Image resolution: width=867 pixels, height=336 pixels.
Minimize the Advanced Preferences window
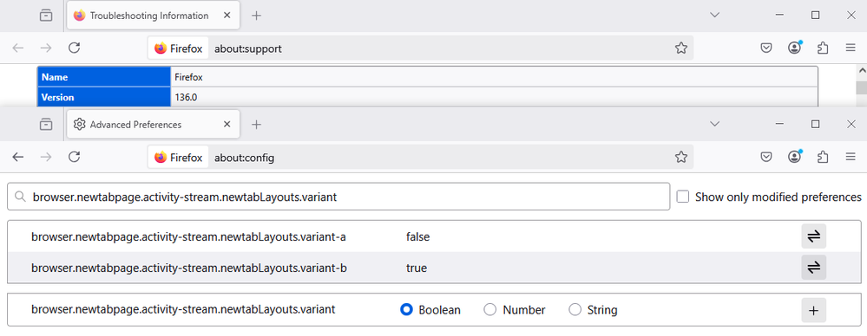coord(779,124)
